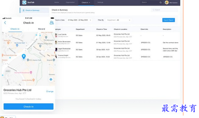
Task: Click The Metropolis map marker
Action: coord(46,37)
